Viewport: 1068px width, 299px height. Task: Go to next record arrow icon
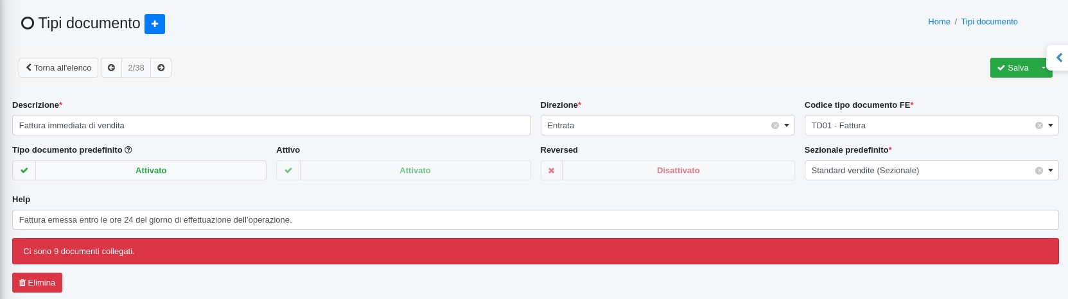[x=161, y=68]
